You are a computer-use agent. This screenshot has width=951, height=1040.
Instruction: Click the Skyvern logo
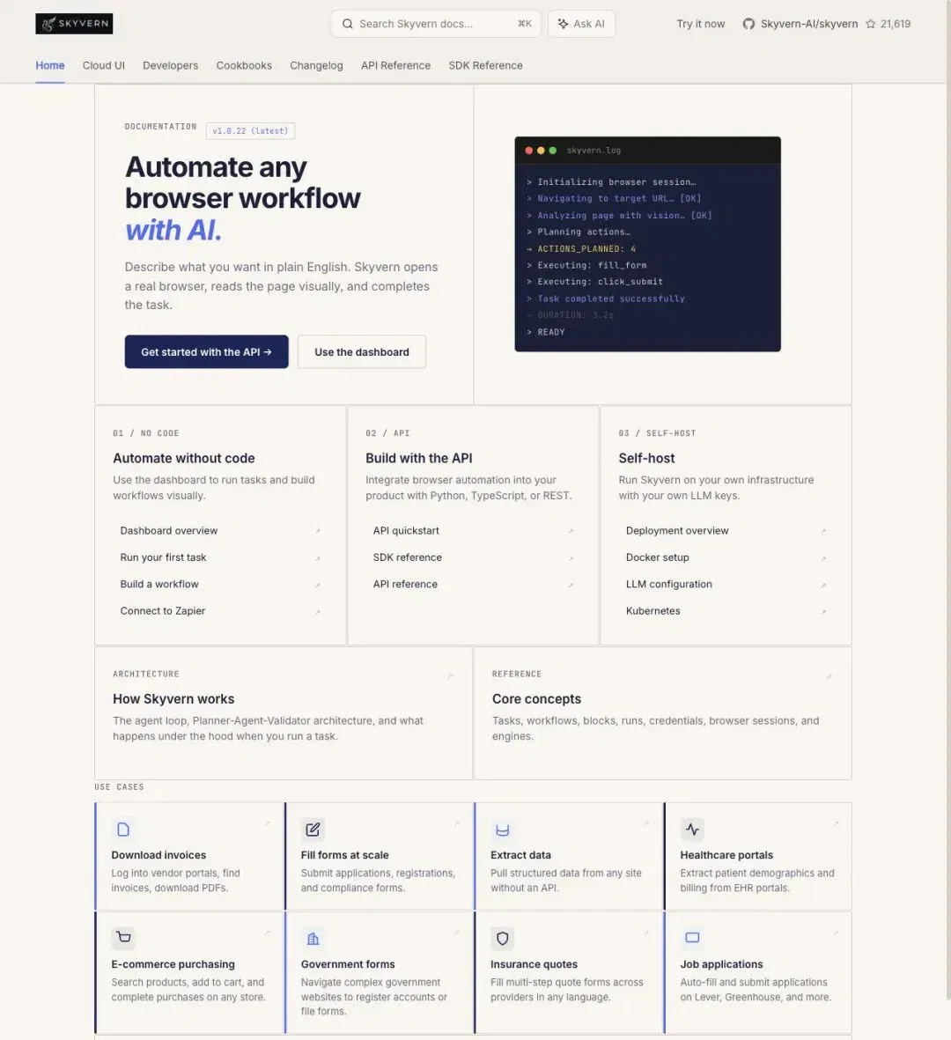74,23
